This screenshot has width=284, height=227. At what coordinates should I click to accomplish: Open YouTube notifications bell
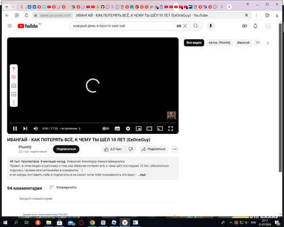[x=256, y=26]
